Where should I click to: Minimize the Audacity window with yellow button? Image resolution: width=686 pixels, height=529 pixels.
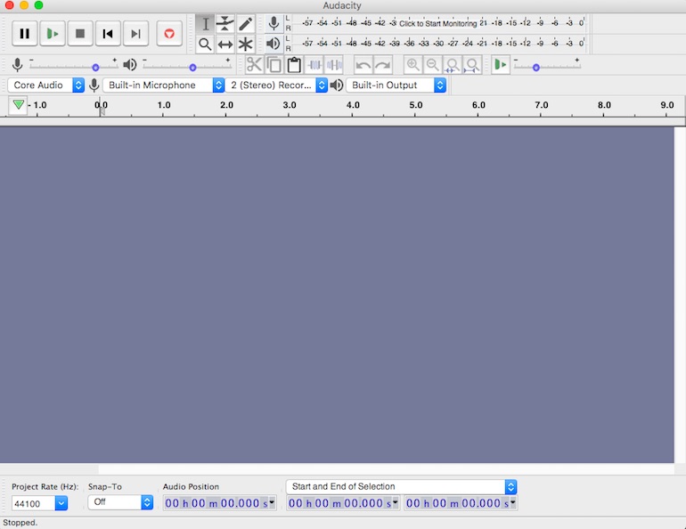click(x=24, y=5)
